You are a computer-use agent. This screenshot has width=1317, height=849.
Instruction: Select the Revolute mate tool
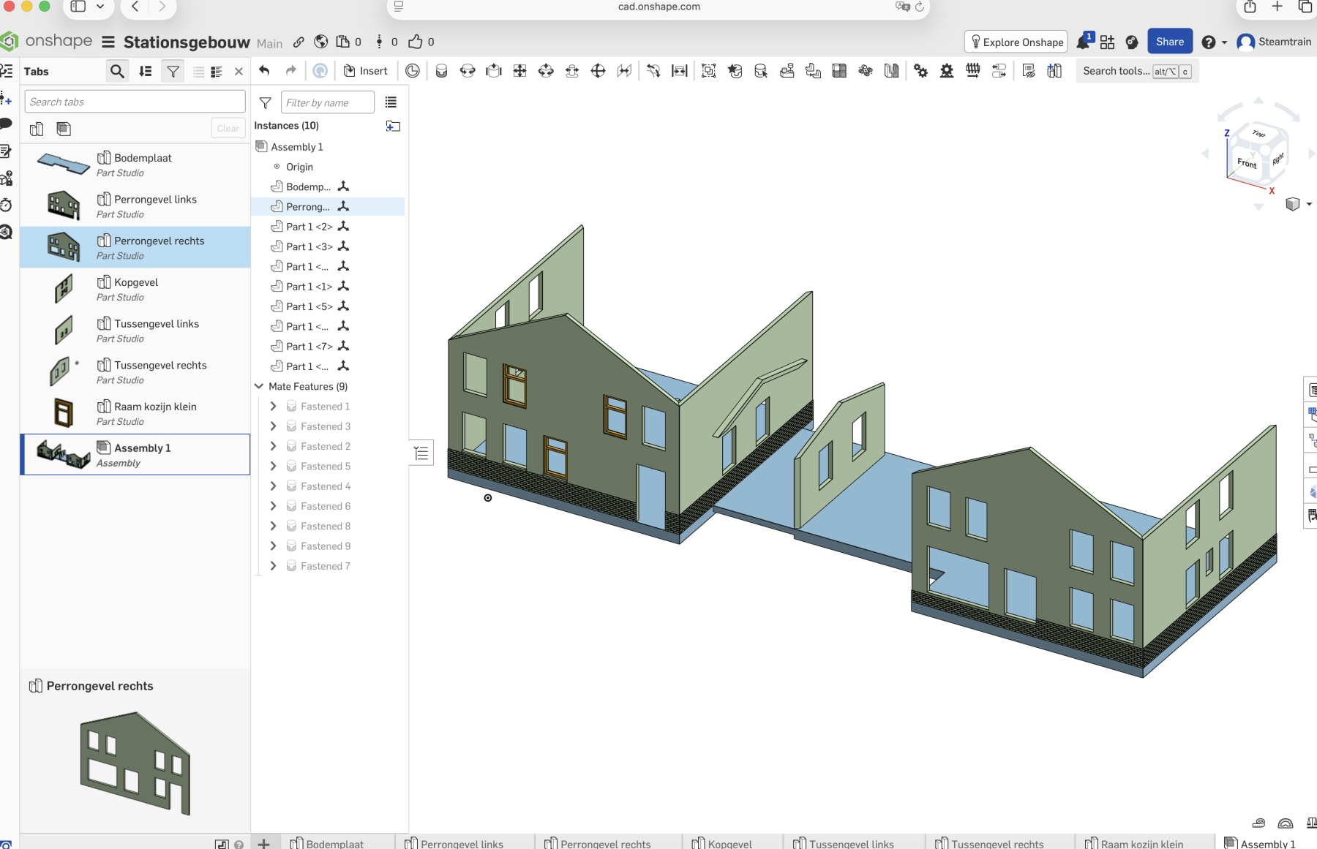click(x=468, y=71)
